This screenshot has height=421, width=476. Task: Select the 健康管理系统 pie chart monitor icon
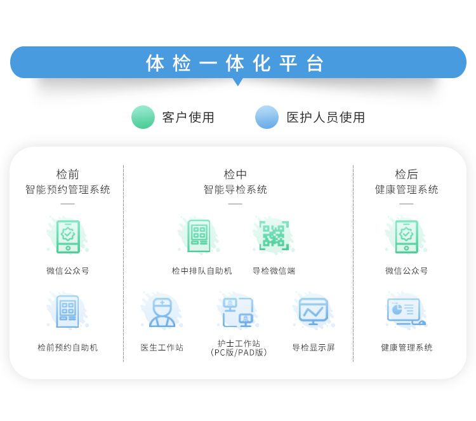[x=406, y=312]
